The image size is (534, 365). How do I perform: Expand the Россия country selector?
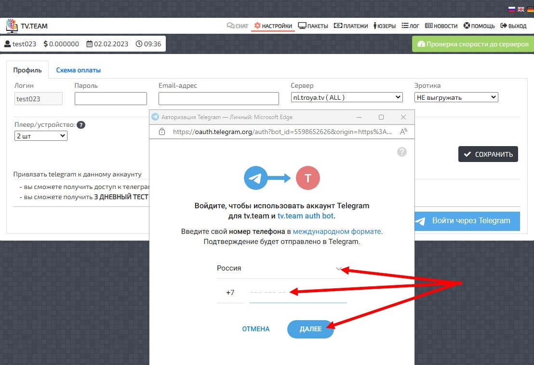pyautogui.click(x=281, y=269)
